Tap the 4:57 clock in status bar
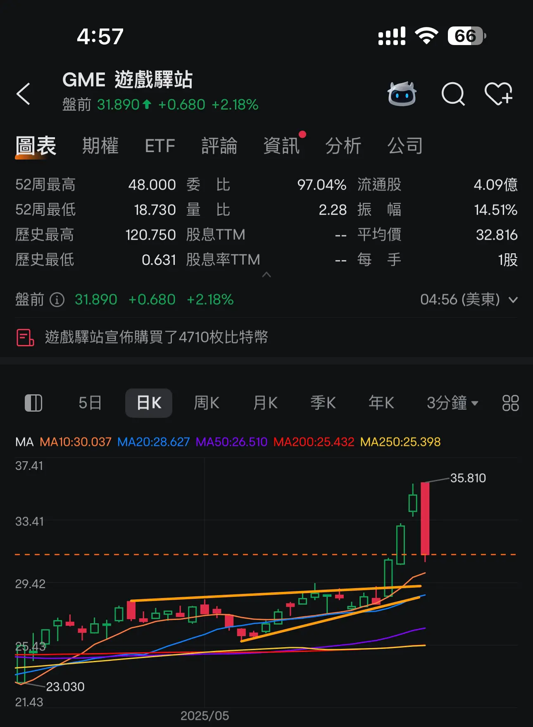Viewport: 533px width, 727px height. click(x=100, y=36)
